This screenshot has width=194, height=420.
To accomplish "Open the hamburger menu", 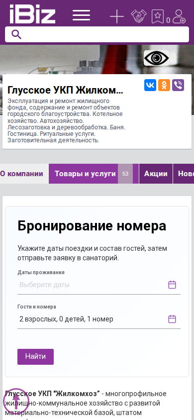I will 82,15.
